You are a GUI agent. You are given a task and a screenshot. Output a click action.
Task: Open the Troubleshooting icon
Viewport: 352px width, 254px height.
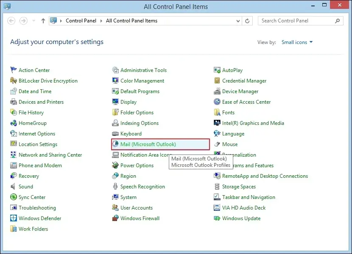[x=14, y=207]
